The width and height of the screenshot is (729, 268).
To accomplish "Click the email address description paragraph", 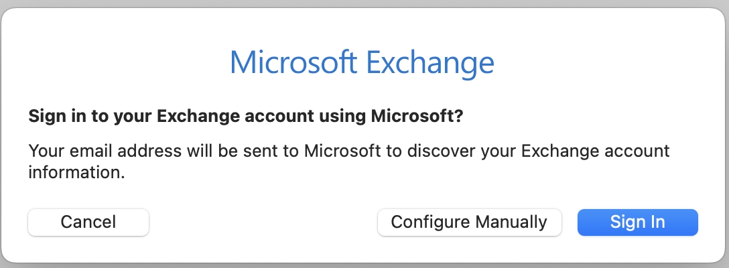I will [x=348, y=161].
